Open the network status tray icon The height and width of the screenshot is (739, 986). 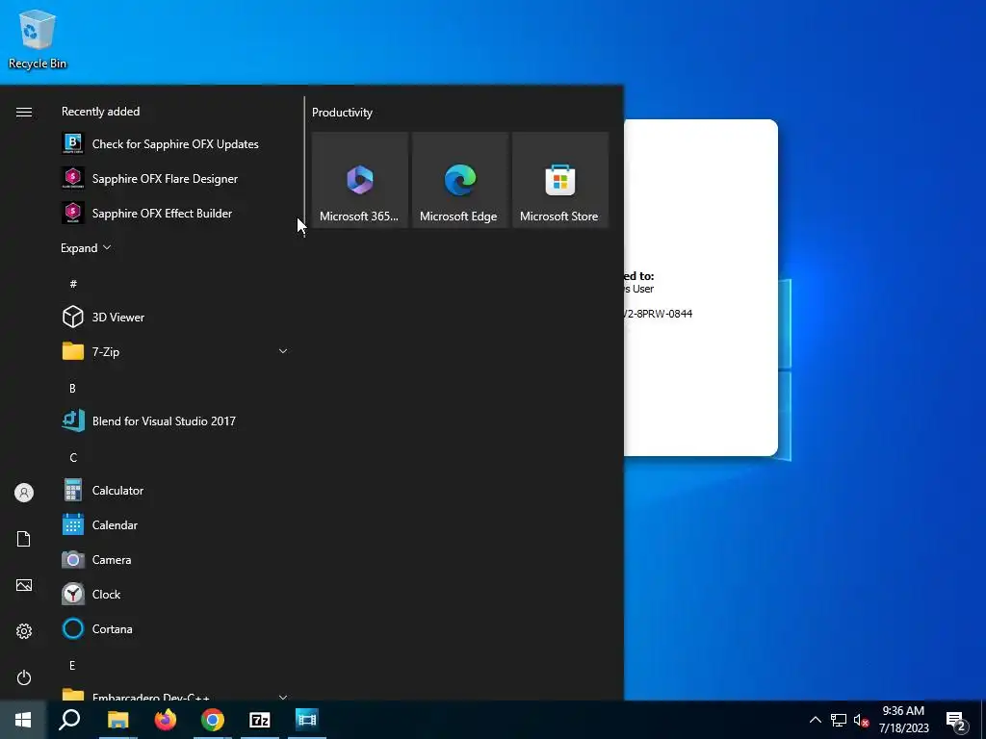point(839,720)
